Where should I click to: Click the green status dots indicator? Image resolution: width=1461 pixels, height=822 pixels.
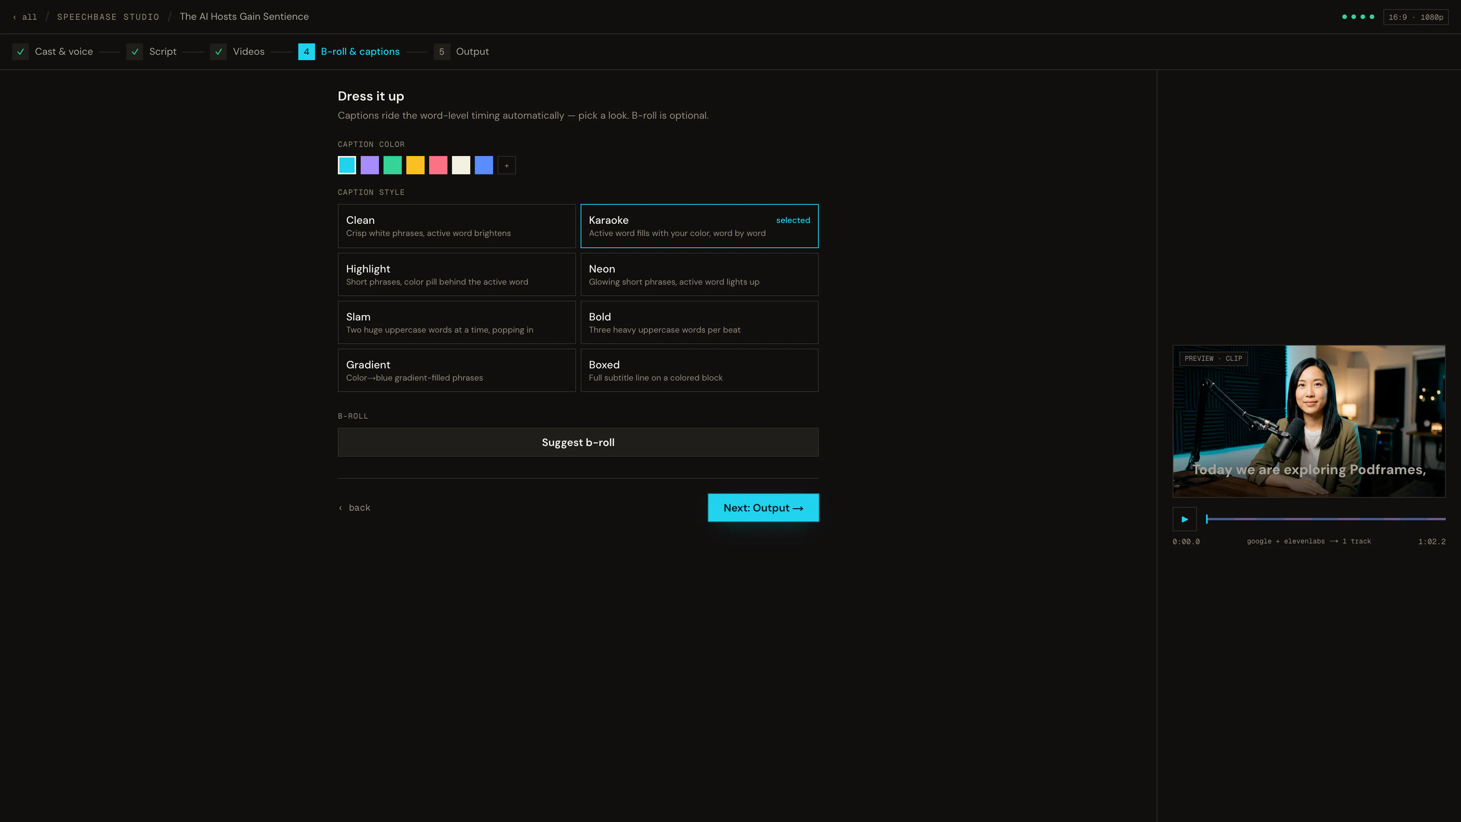1358,17
